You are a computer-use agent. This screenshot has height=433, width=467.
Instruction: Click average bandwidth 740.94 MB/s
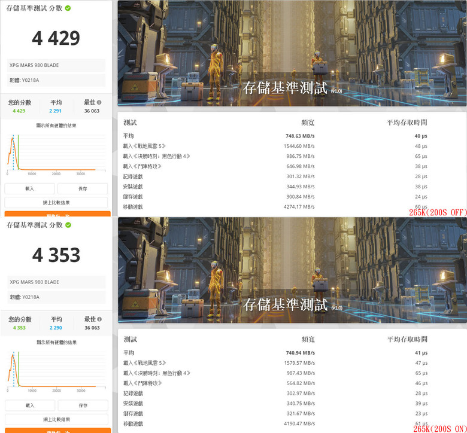click(x=300, y=353)
